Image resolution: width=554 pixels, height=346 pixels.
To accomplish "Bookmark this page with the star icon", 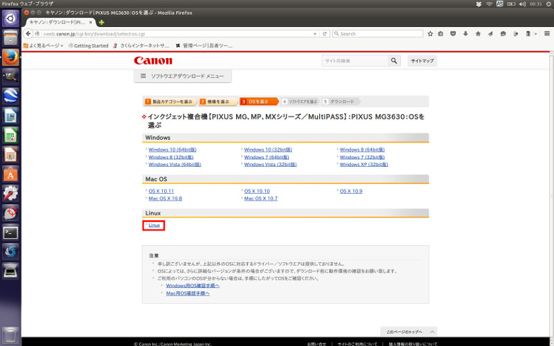I will coord(430,33).
